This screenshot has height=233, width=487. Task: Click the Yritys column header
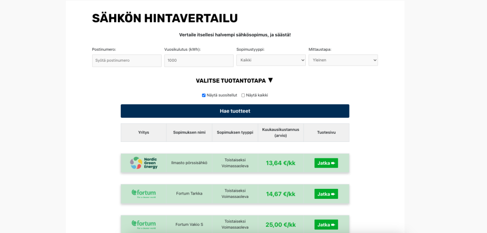[144, 132]
